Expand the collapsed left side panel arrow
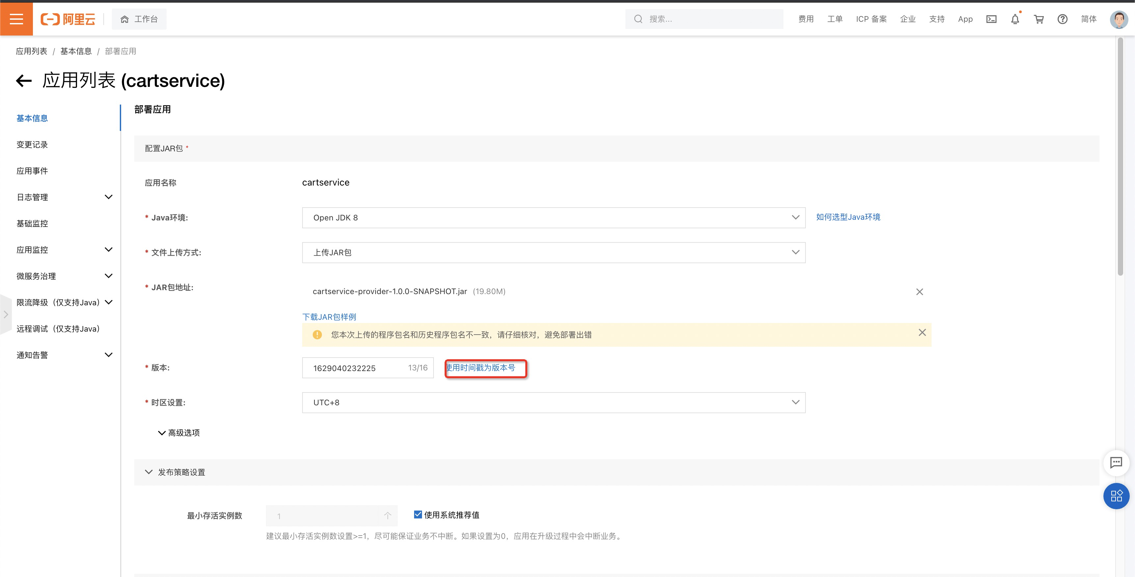Image resolution: width=1135 pixels, height=577 pixels. click(5, 314)
